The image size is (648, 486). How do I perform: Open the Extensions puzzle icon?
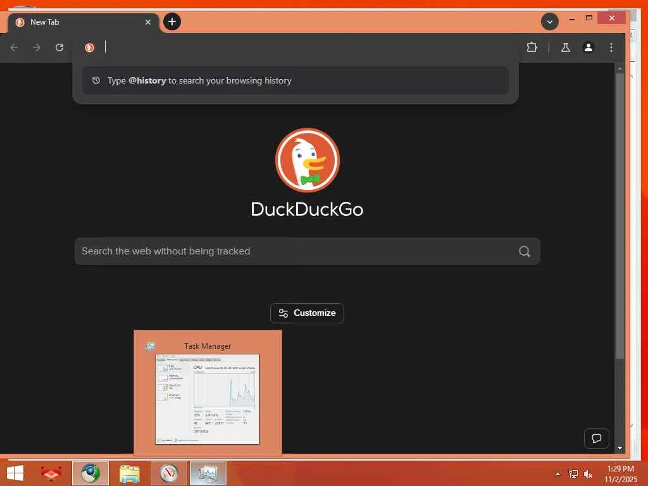[x=532, y=47]
